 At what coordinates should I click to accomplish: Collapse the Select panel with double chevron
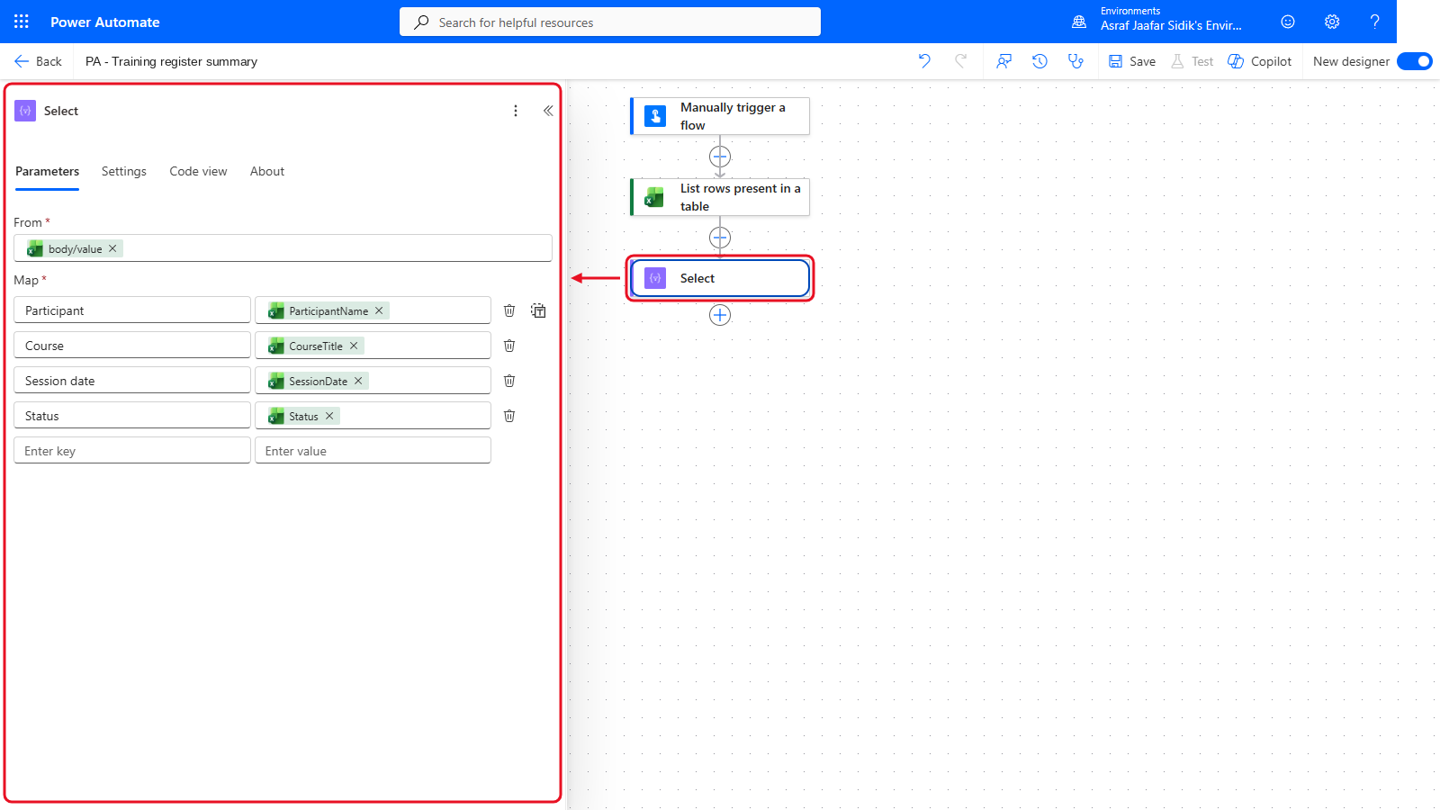(x=548, y=111)
